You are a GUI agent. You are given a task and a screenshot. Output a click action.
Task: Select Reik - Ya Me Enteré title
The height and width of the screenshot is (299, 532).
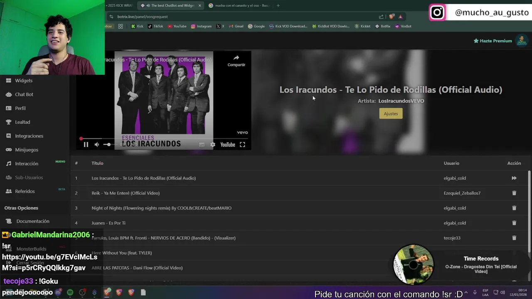click(126, 193)
